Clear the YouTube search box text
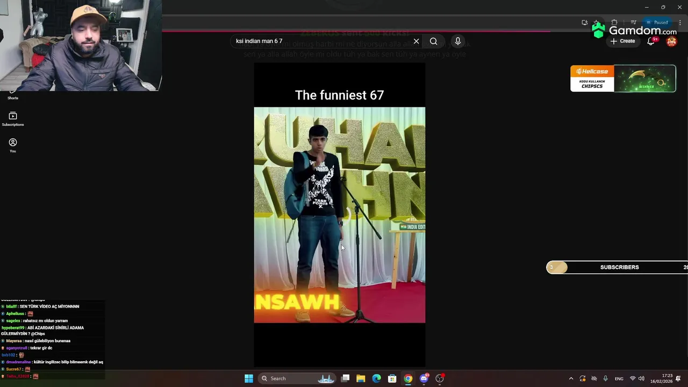The height and width of the screenshot is (387, 688). (x=416, y=41)
